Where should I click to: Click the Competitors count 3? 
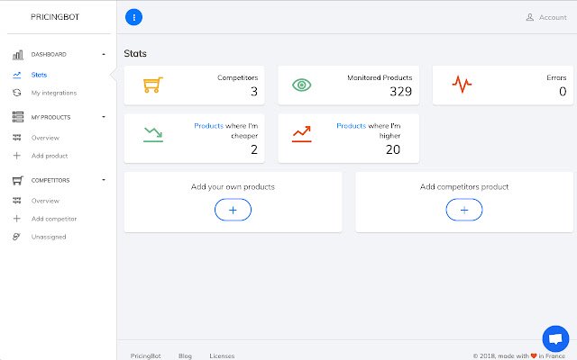[x=254, y=91]
